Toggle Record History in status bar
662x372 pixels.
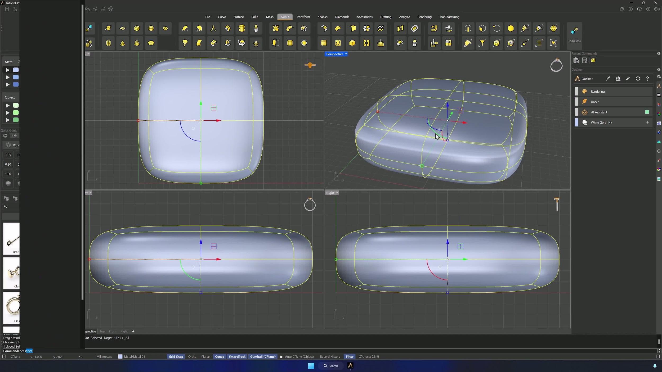[330, 357]
